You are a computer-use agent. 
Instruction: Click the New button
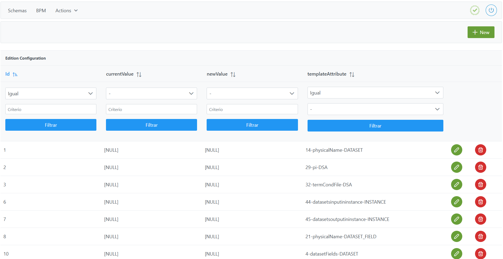click(481, 32)
